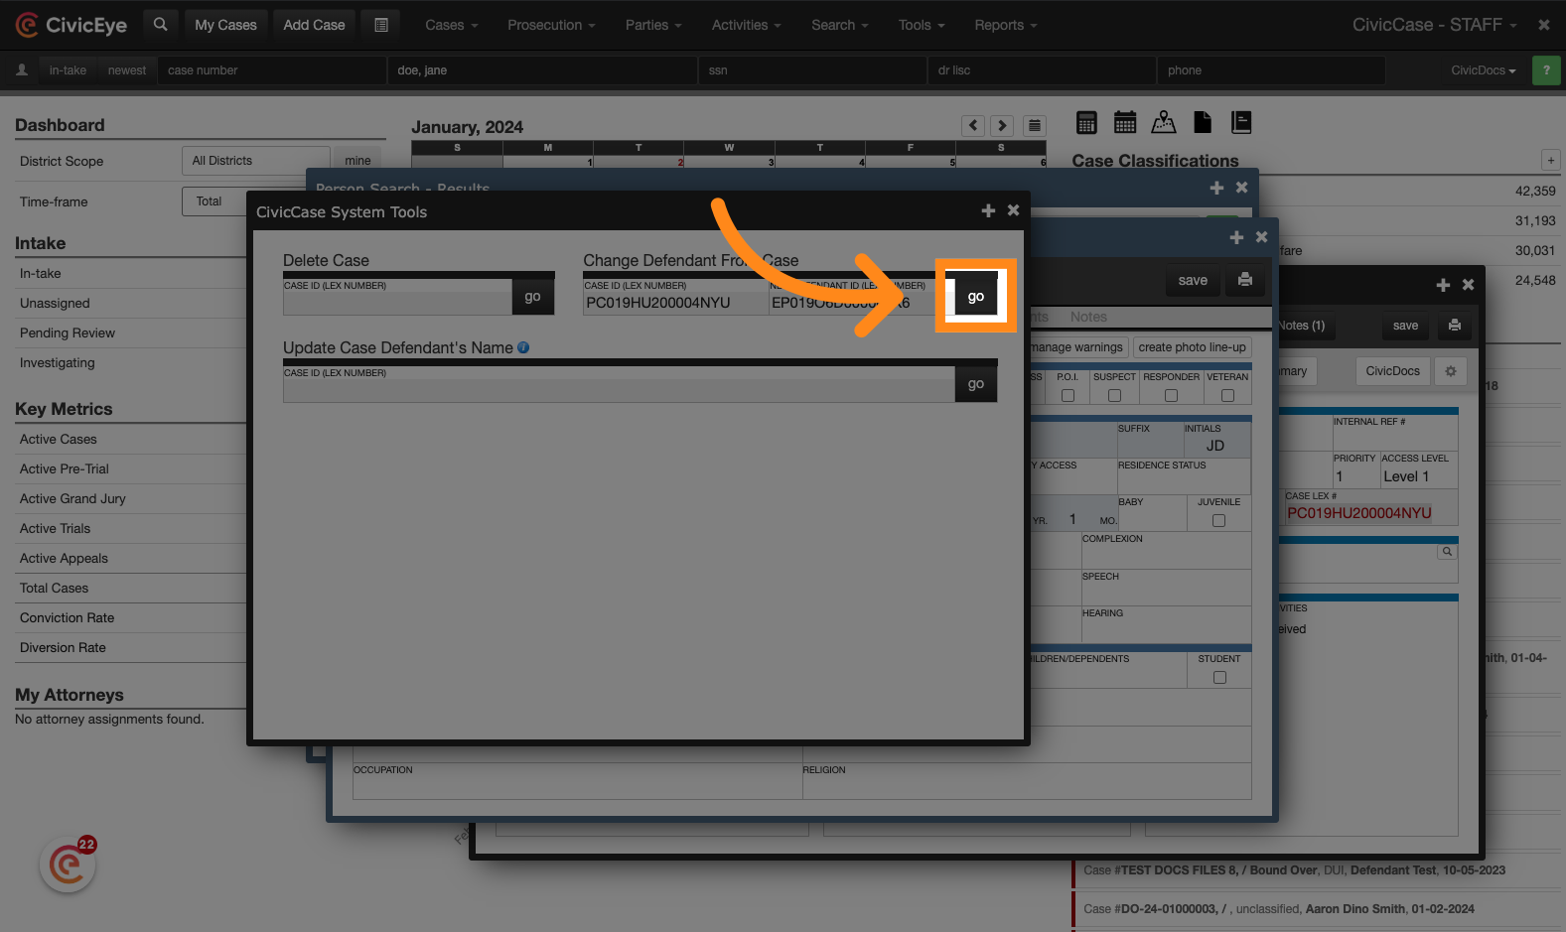Open the CivicCase - STAFF user dropdown
The width and height of the screenshot is (1566, 932).
1435,25
